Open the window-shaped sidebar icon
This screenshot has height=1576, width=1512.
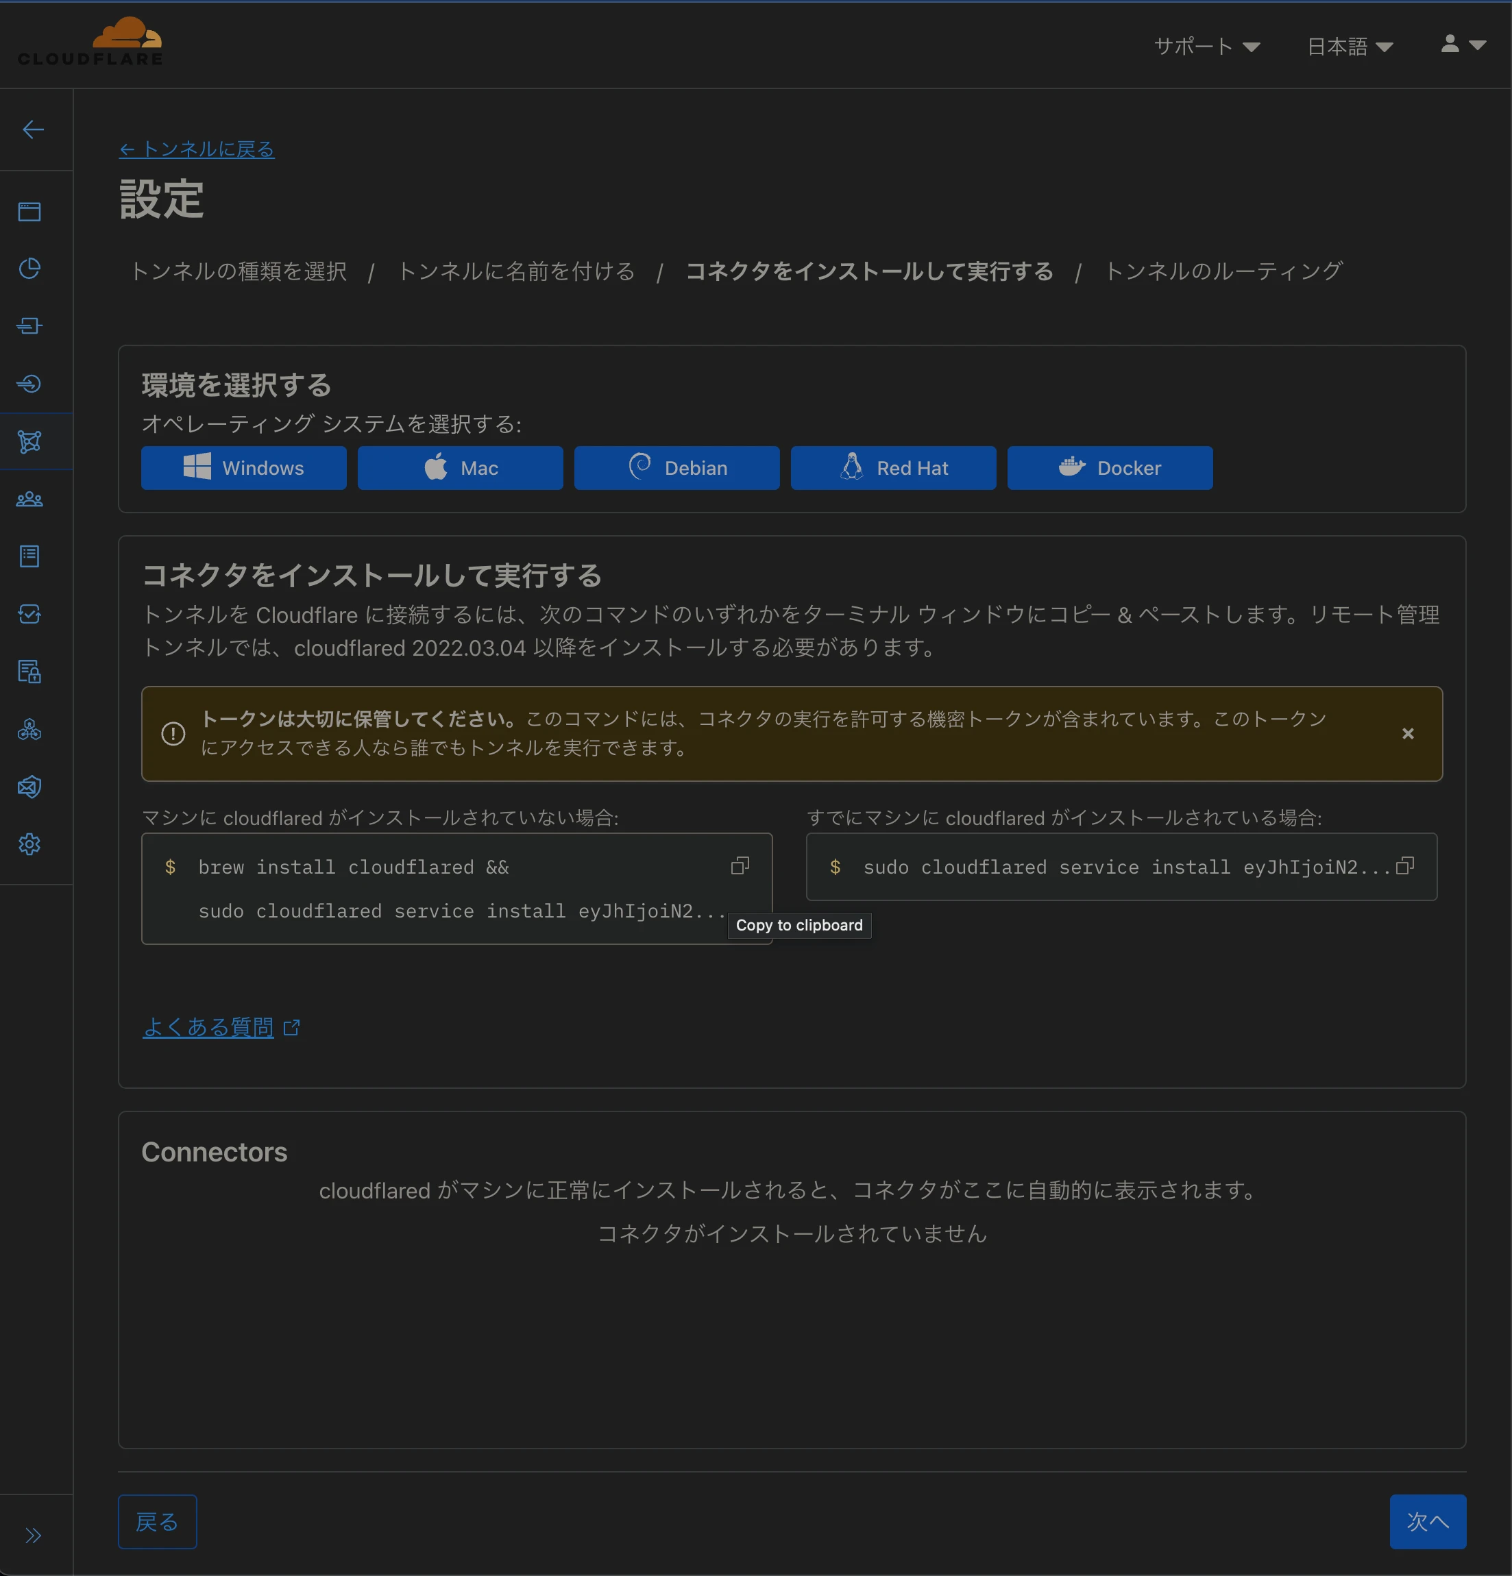point(29,212)
